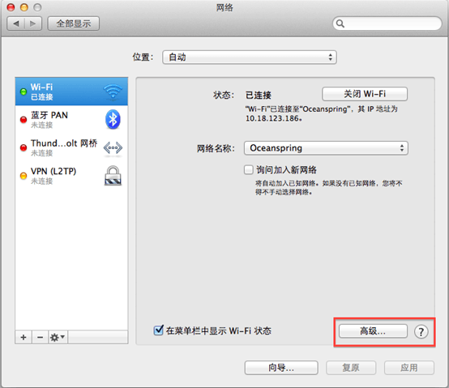Image resolution: width=449 pixels, height=388 pixels.
Task: Click the Bluetooth PAN icon
Action: 113,119
